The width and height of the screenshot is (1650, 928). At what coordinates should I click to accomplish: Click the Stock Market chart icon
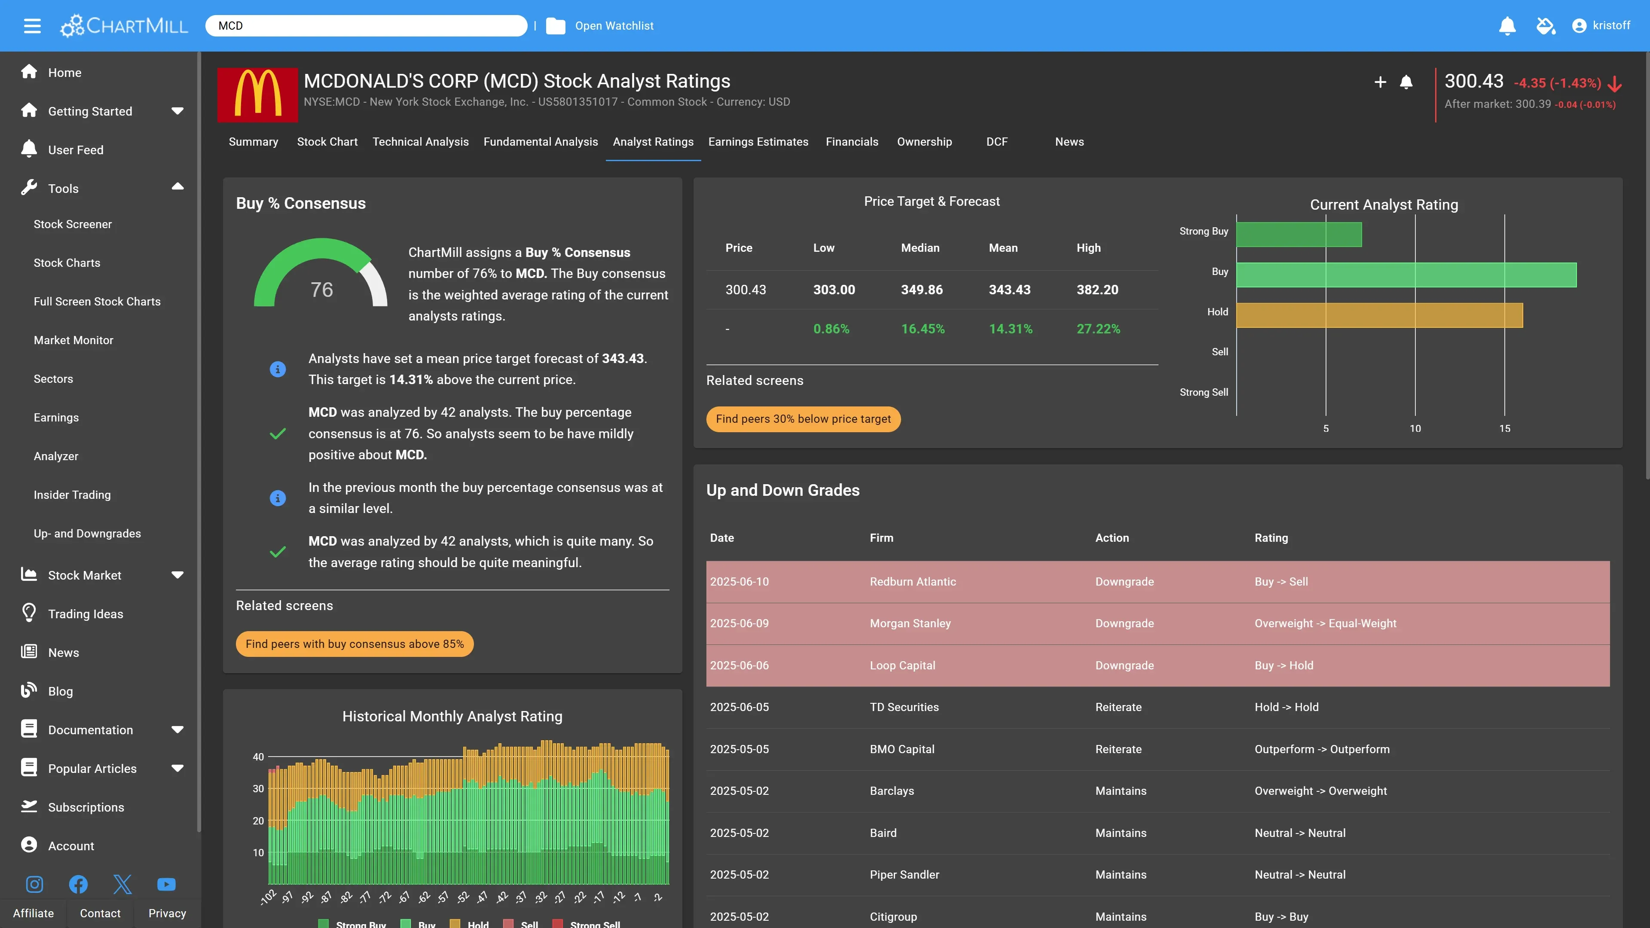click(29, 574)
